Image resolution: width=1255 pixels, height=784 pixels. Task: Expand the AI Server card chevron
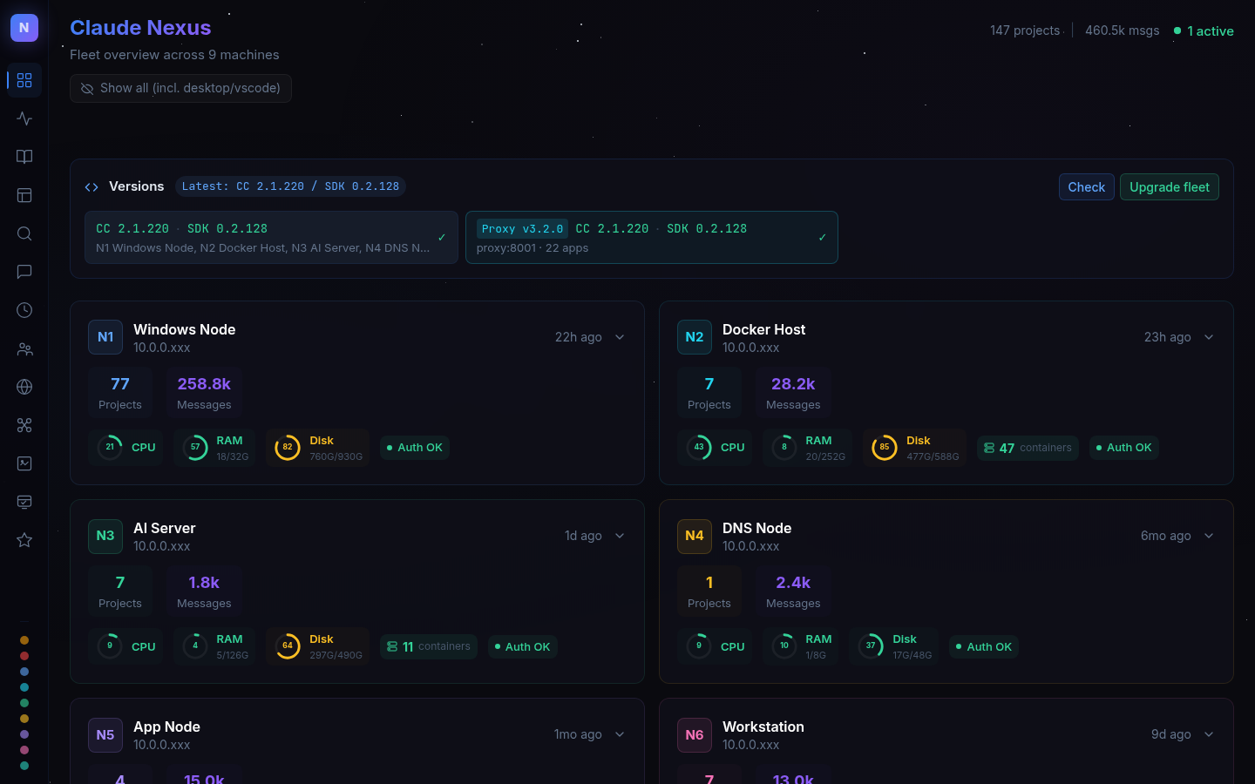point(620,536)
